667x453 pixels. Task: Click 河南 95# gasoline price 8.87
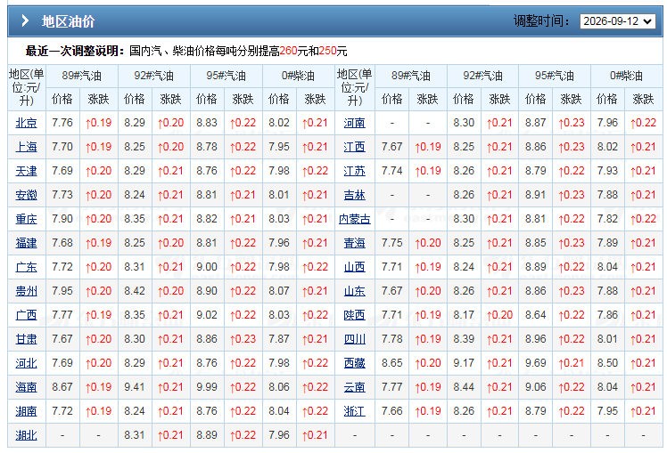click(536, 123)
